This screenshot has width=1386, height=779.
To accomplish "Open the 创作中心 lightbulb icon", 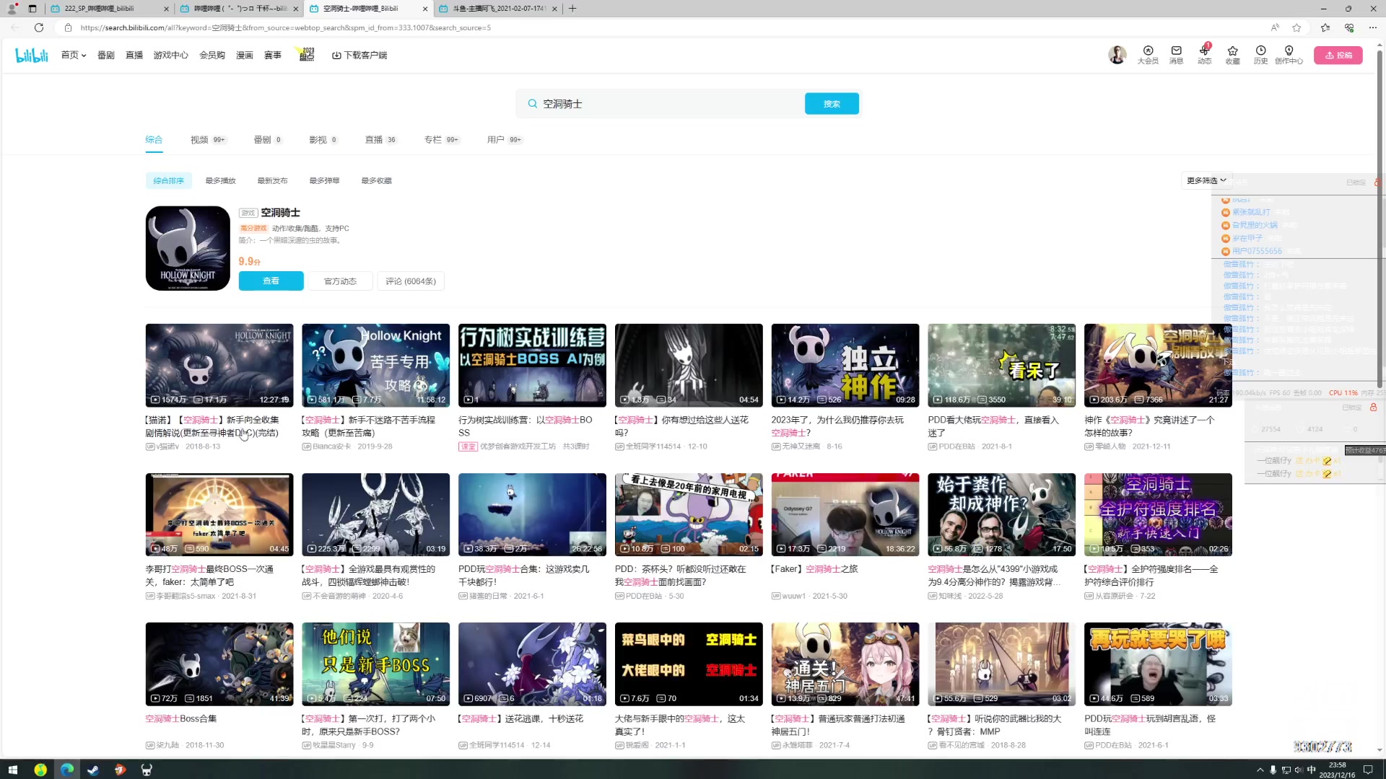I will coord(1289,55).
